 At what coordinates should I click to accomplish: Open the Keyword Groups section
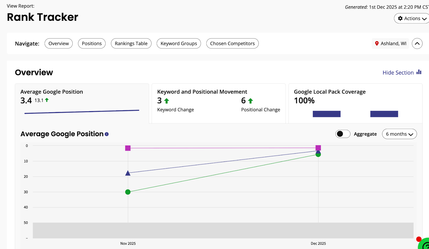(179, 43)
